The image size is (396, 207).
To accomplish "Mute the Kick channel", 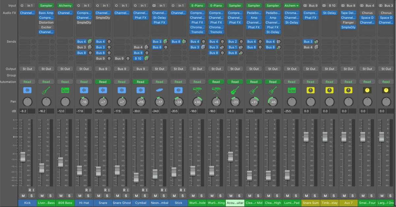I will [x=23, y=196].
